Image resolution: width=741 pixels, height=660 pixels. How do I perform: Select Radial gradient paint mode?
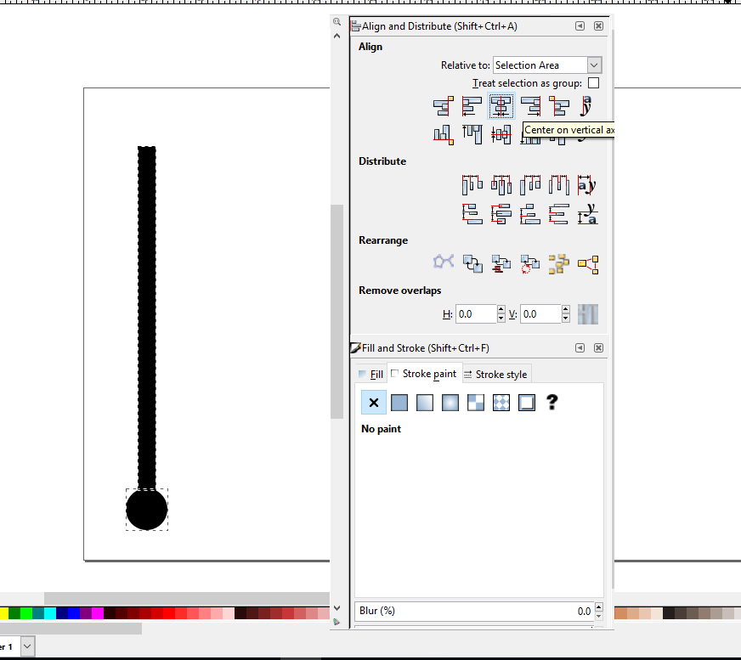[450, 403]
